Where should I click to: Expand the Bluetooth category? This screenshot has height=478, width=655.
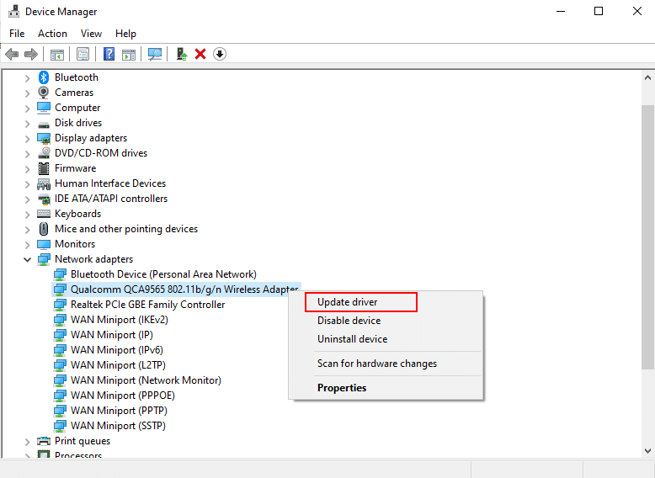tap(27, 78)
